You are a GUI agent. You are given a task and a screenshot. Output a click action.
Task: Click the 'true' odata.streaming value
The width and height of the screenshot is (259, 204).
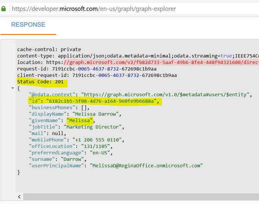click(226, 56)
